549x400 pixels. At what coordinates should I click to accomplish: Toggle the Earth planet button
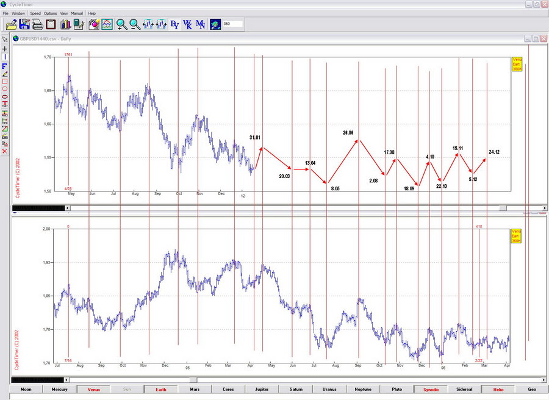160,389
